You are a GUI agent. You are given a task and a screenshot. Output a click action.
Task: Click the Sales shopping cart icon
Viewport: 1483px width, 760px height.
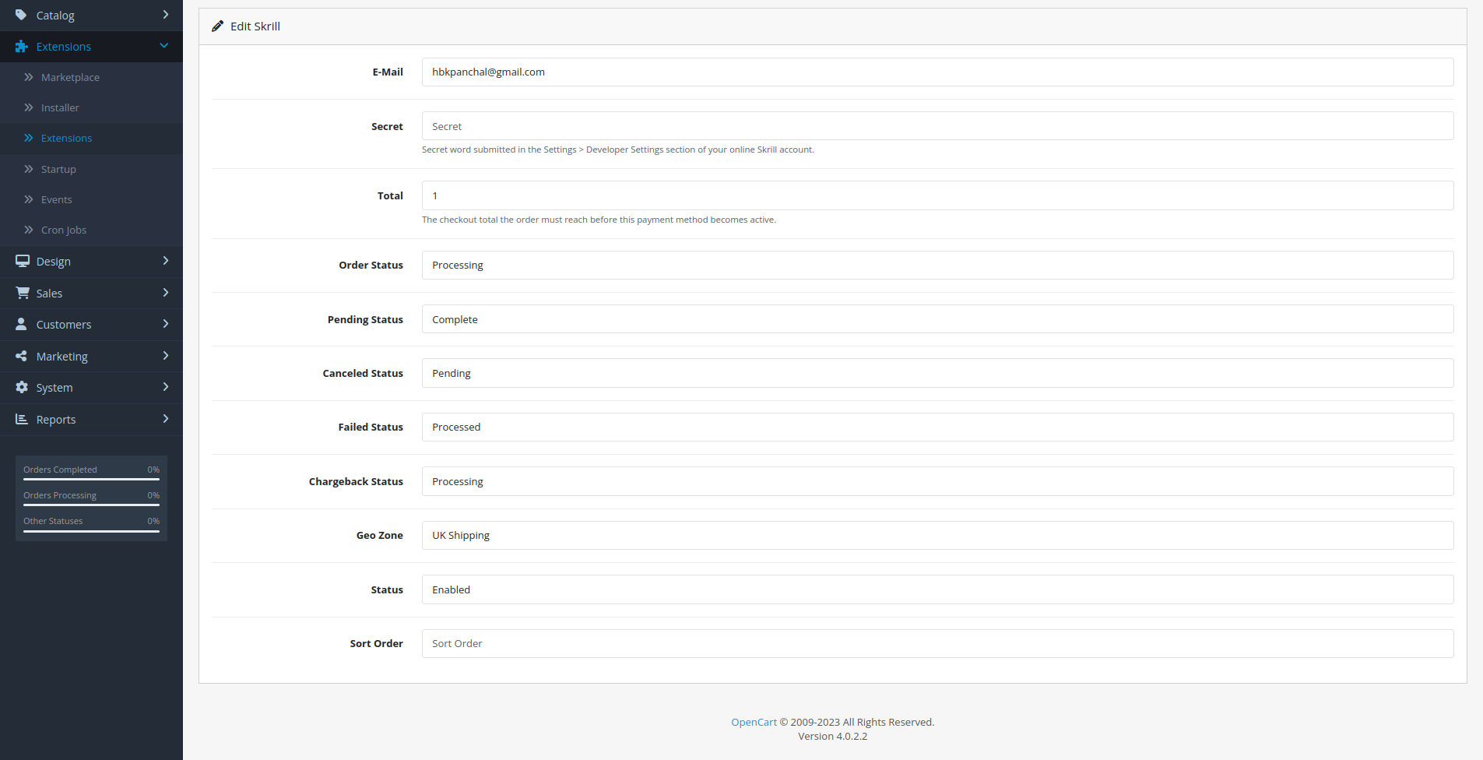tap(22, 293)
